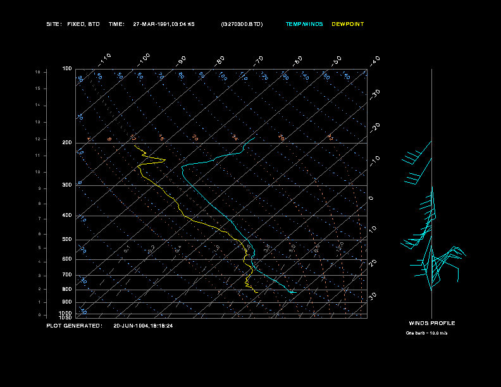The height and width of the screenshot is (387, 501).
Task: Click the 100 pressure level label
Action: tap(67, 69)
